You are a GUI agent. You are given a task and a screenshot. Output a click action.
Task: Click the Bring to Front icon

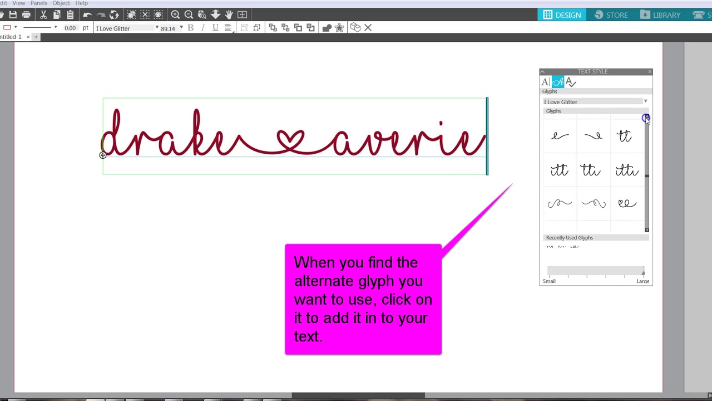coord(273,28)
